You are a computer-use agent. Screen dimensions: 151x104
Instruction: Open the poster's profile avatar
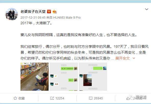coord(12,14)
